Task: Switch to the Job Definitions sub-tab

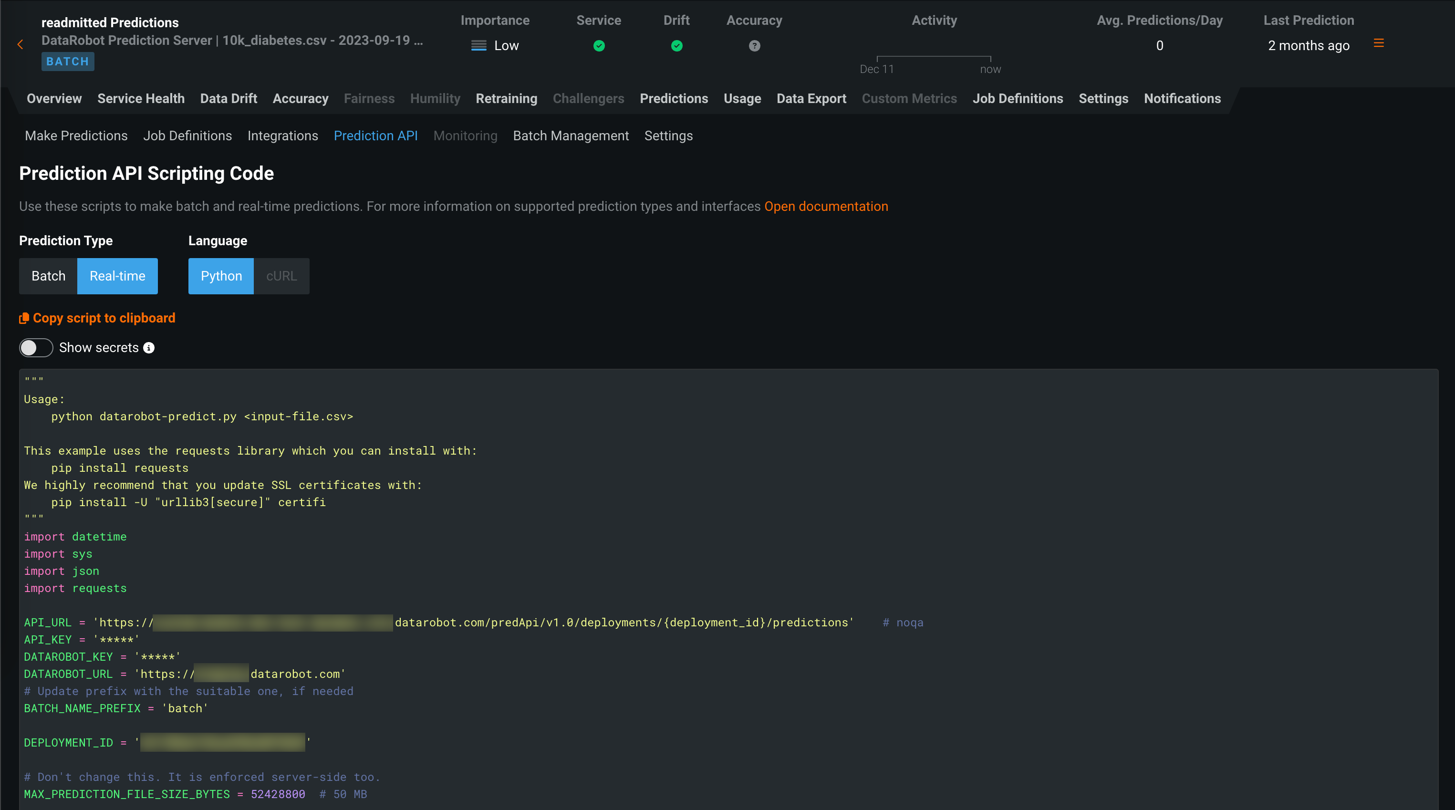Action: click(187, 135)
